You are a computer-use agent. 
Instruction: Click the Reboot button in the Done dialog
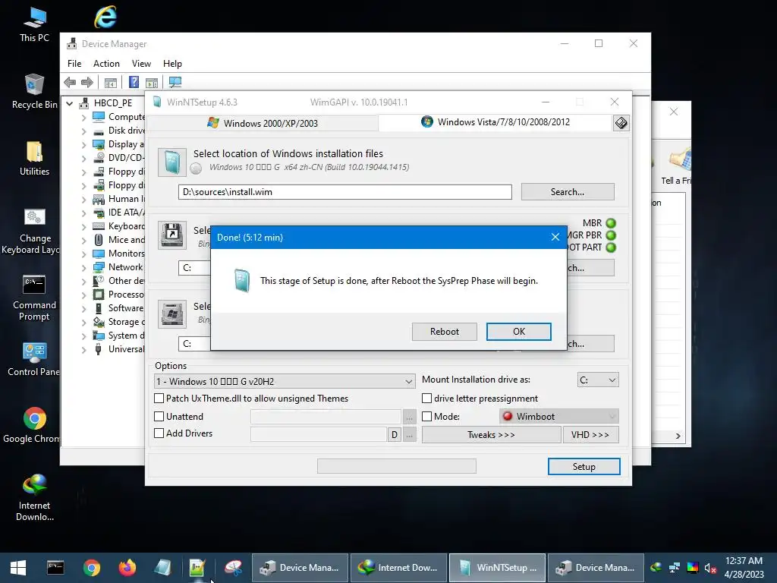pos(445,332)
